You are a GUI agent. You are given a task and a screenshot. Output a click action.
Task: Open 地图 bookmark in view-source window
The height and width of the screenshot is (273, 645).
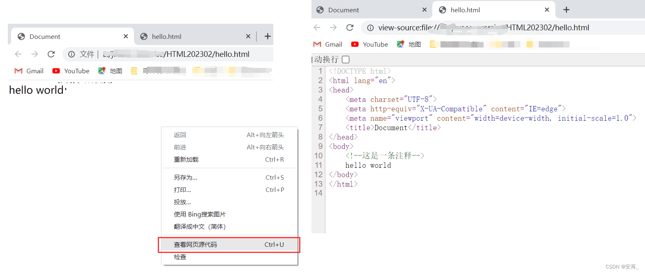coord(409,44)
